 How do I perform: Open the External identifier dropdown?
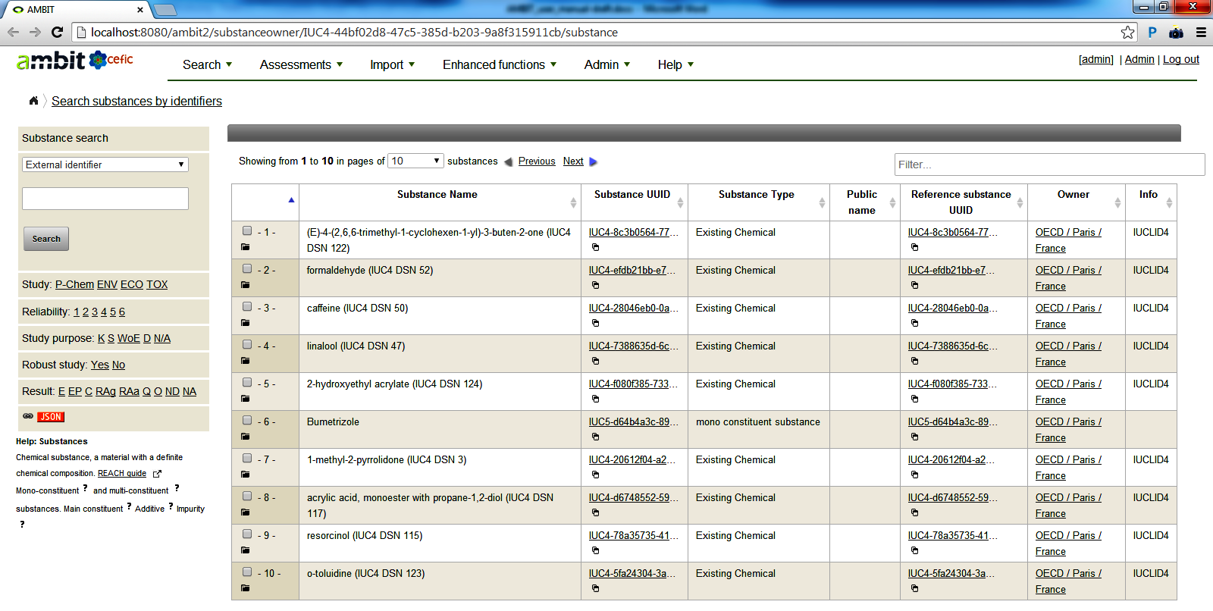click(x=105, y=164)
